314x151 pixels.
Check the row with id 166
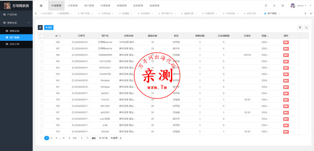42,55
